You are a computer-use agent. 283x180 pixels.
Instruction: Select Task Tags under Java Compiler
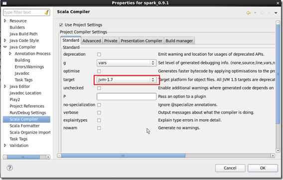coord(23,80)
